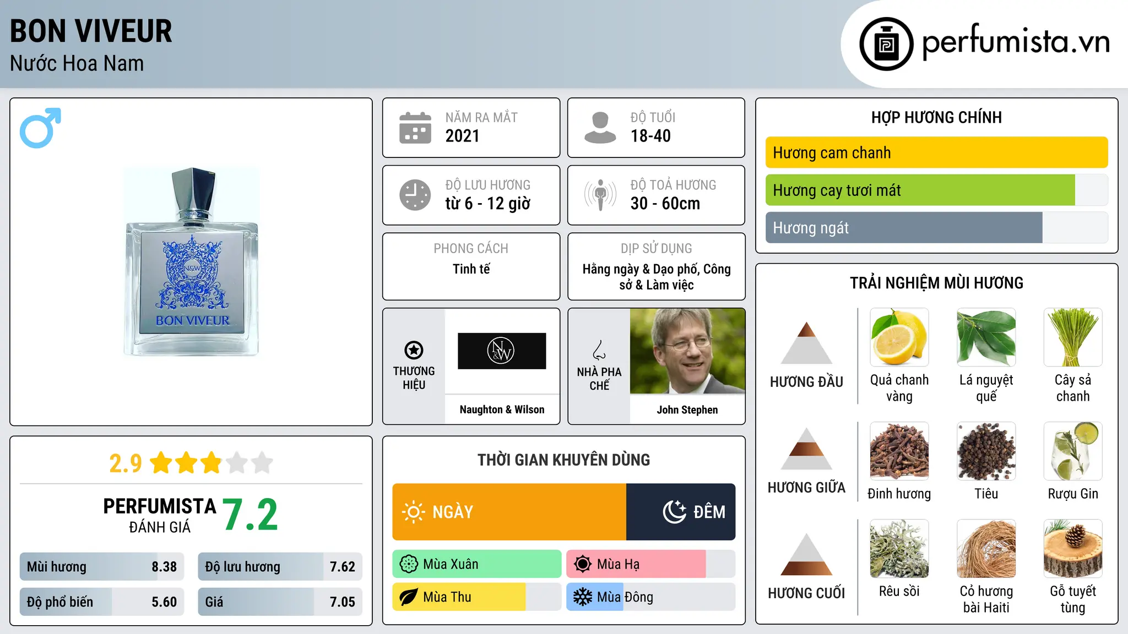Click the calendar icon beside Năm ra mắt
Screen dimensions: 1128x634
coord(415,128)
